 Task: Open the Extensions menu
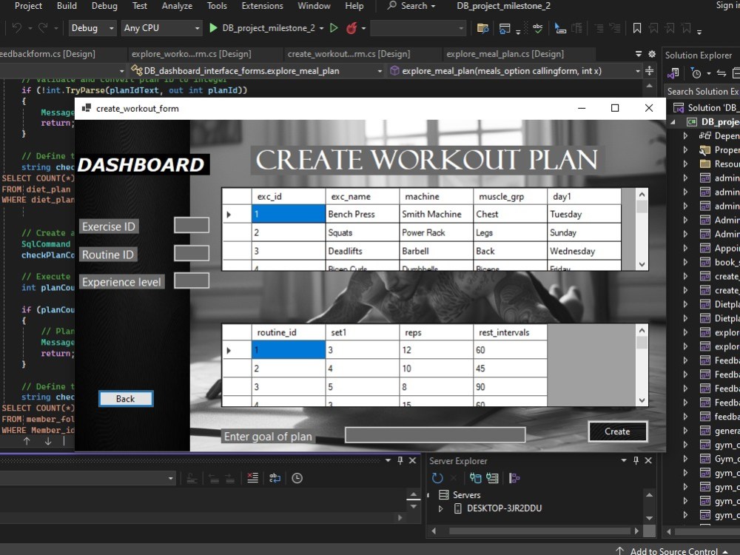click(x=263, y=6)
